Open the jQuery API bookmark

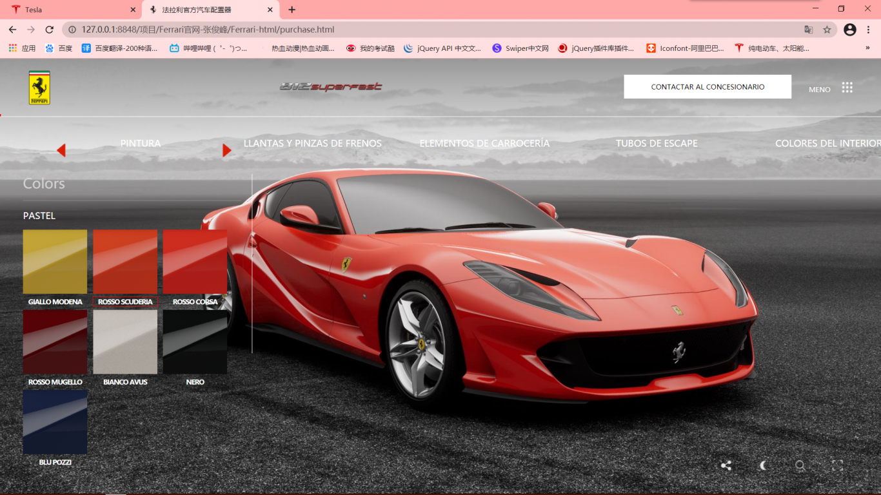coord(442,48)
